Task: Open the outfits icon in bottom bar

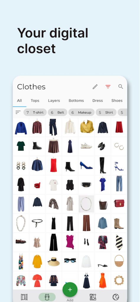Action: click(x=93, y=297)
